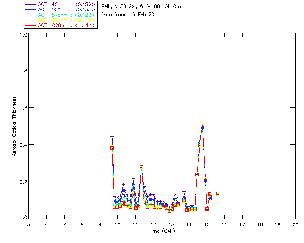This screenshot has width=304, height=243.
Task: Select the AOT 870nm yellow legend entry
Action: pos(60,20)
